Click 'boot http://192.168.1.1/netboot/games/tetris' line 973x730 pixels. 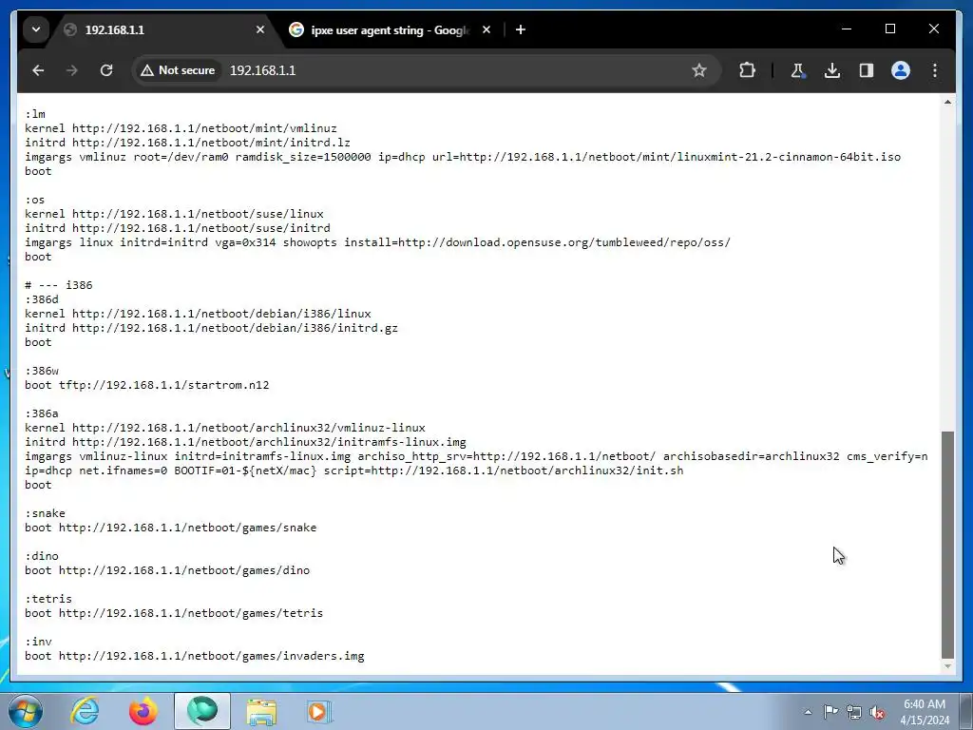[x=174, y=614]
